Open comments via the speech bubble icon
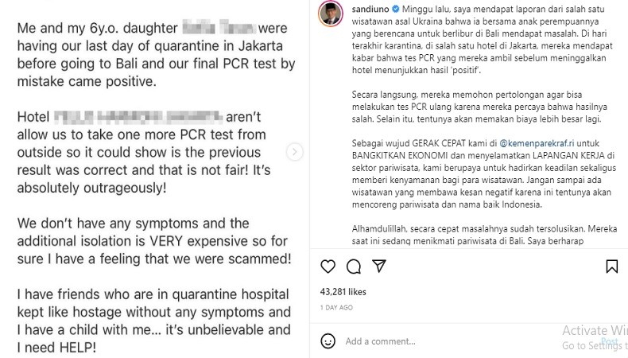Viewport: 628px width, 358px height. pos(354,267)
